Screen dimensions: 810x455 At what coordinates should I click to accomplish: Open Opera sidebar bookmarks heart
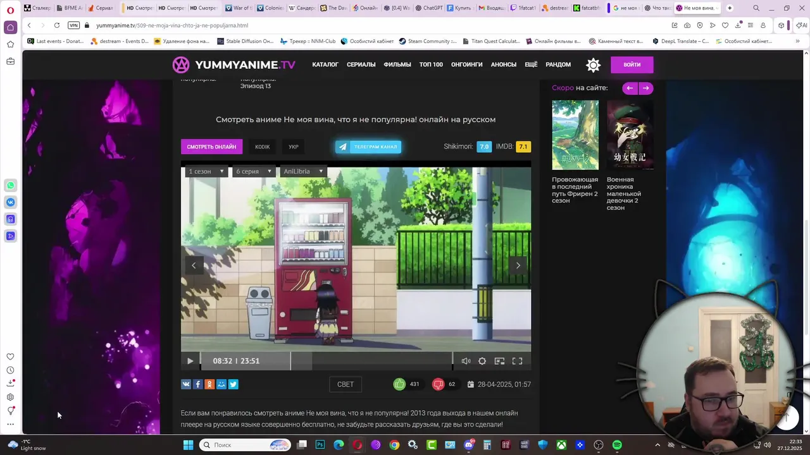(10, 356)
